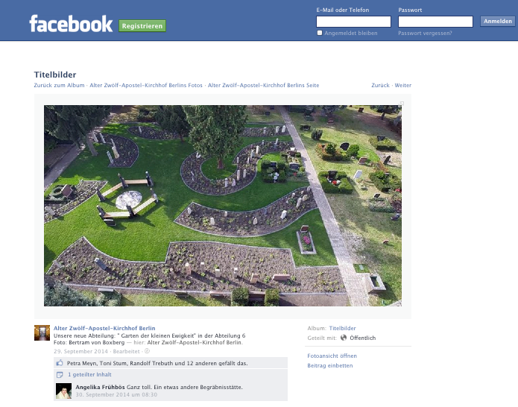Go to next photo with Weiter
The image size is (518, 407).
pyautogui.click(x=403, y=85)
